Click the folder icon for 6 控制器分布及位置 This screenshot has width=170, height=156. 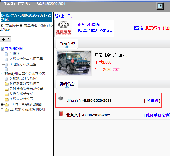coord(6,84)
